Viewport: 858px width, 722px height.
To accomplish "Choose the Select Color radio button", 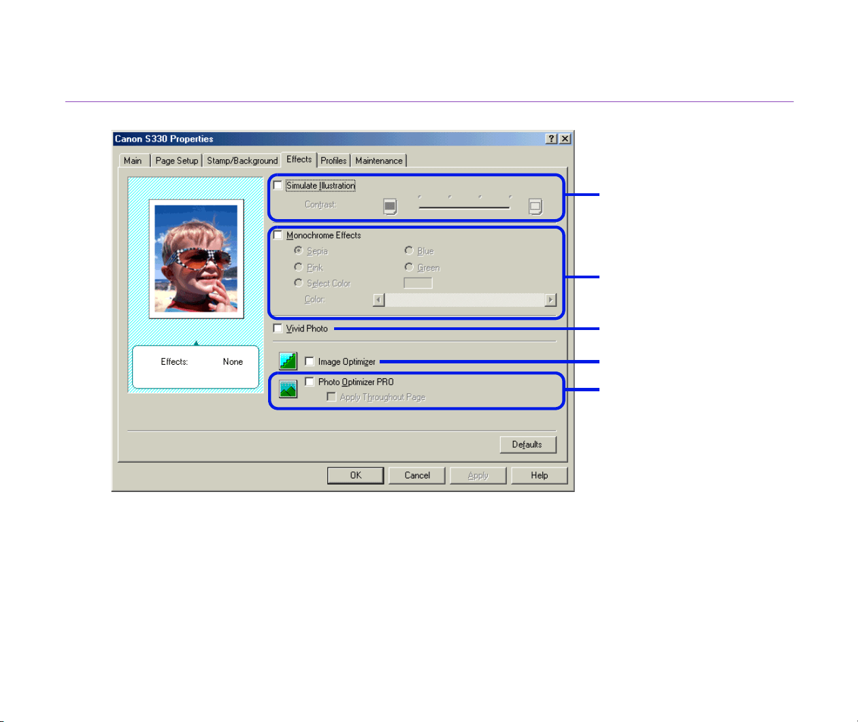I will point(298,282).
